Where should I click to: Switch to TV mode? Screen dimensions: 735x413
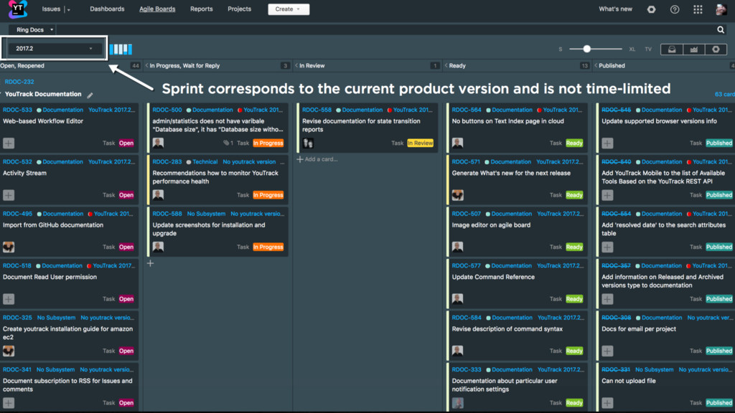[x=648, y=49]
